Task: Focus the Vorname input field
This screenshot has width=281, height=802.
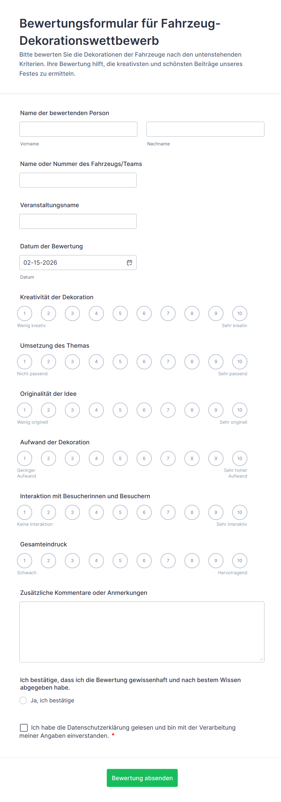Action: pyautogui.click(x=78, y=129)
